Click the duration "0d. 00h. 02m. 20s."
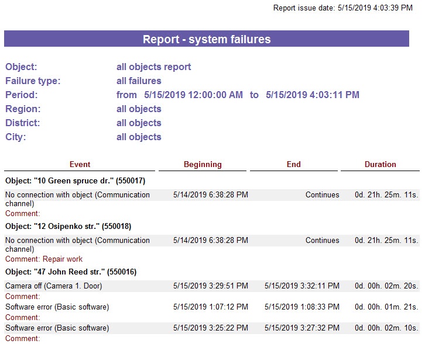Viewport: 425px width, 344px height. [386, 286]
